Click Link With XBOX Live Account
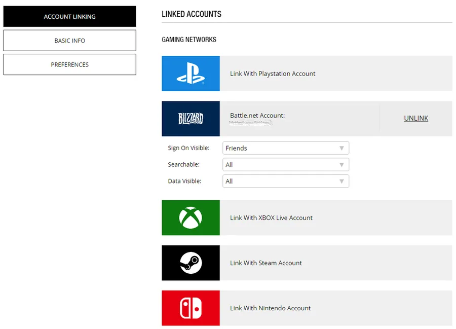 click(x=271, y=217)
